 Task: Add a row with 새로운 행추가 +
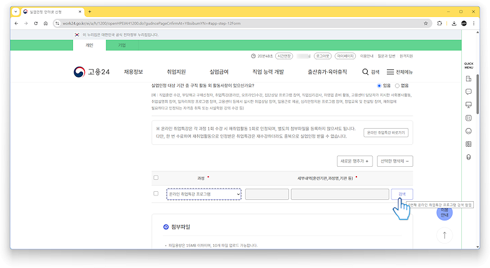[x=355, y=161]
